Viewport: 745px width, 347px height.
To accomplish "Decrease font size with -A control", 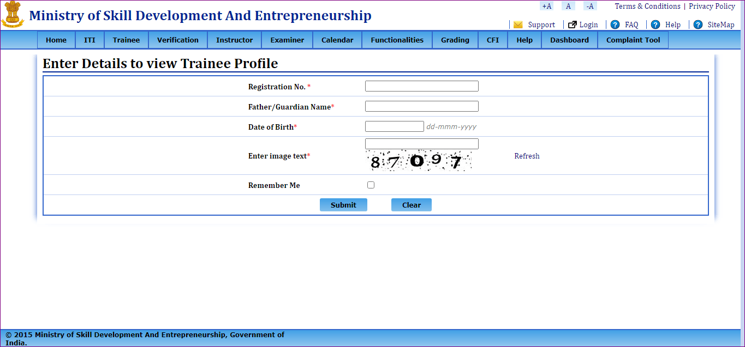I will coord(589,5).
